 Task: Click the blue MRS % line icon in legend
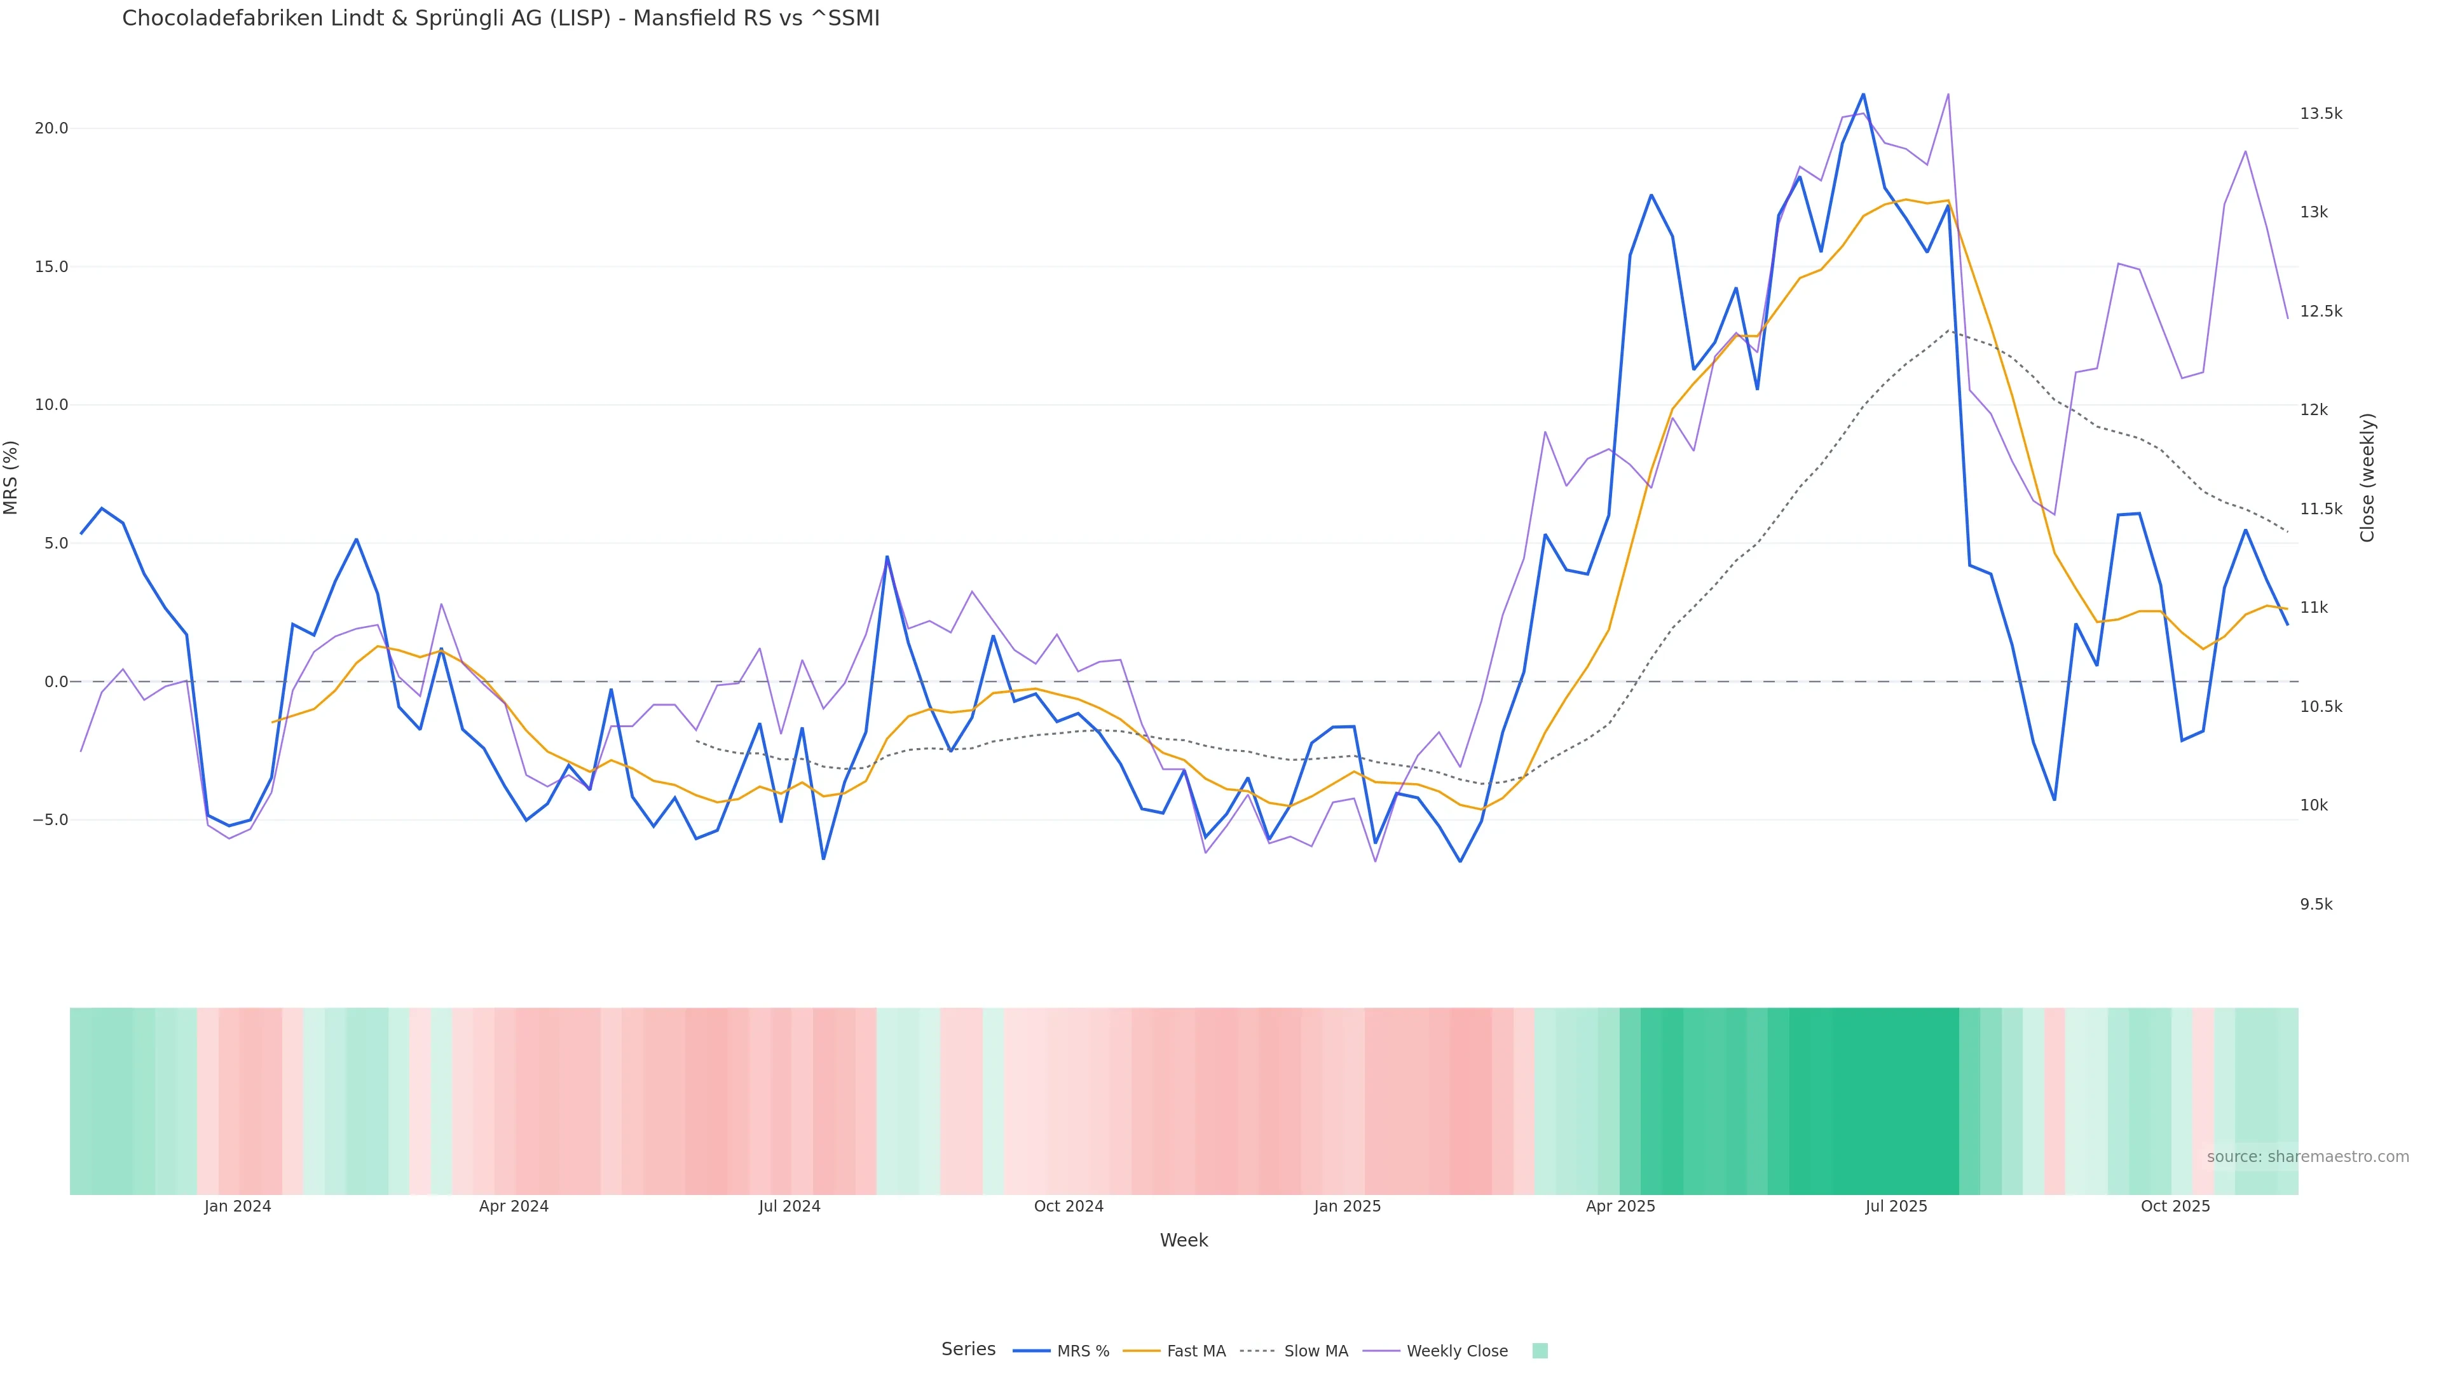click(1031, 1351)
